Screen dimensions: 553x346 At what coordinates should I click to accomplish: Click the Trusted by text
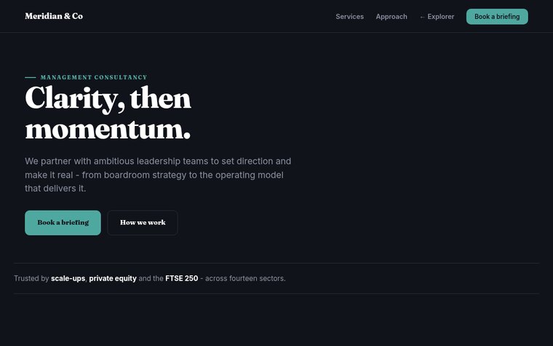click(31, 278)
